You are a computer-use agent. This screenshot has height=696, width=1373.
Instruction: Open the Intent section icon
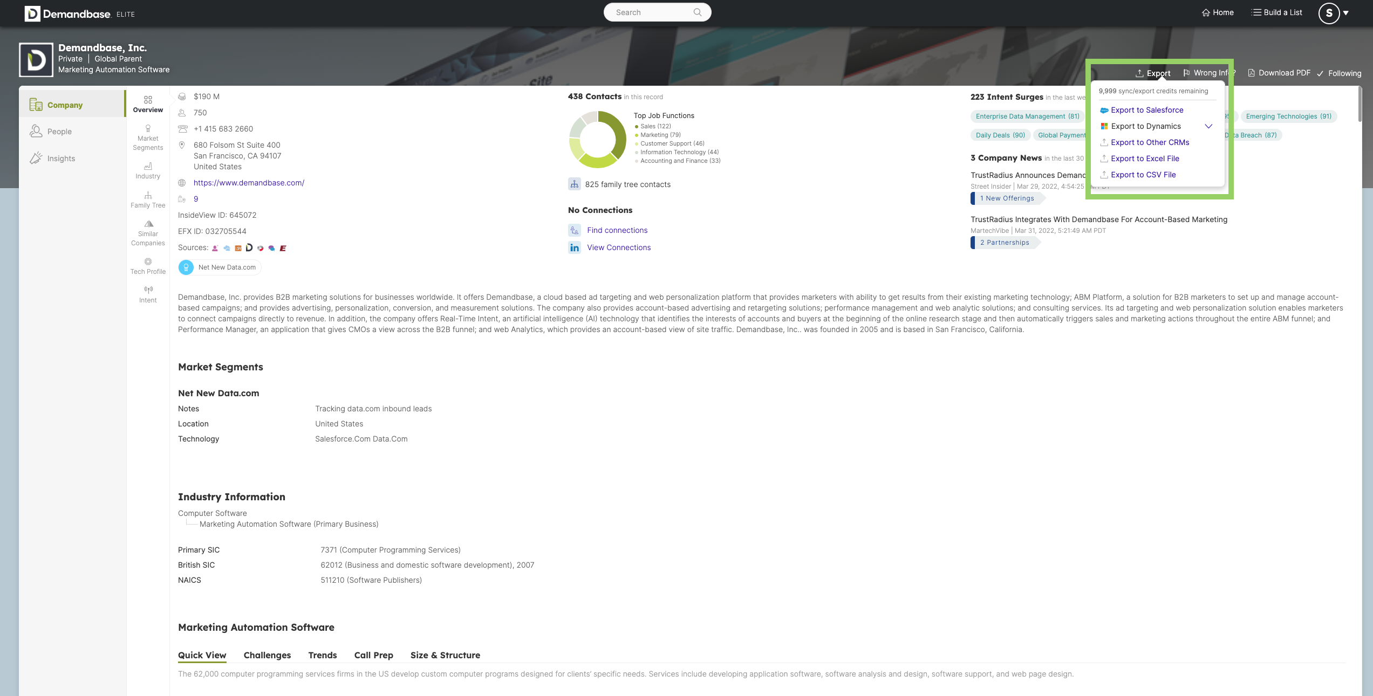[148, 290]
